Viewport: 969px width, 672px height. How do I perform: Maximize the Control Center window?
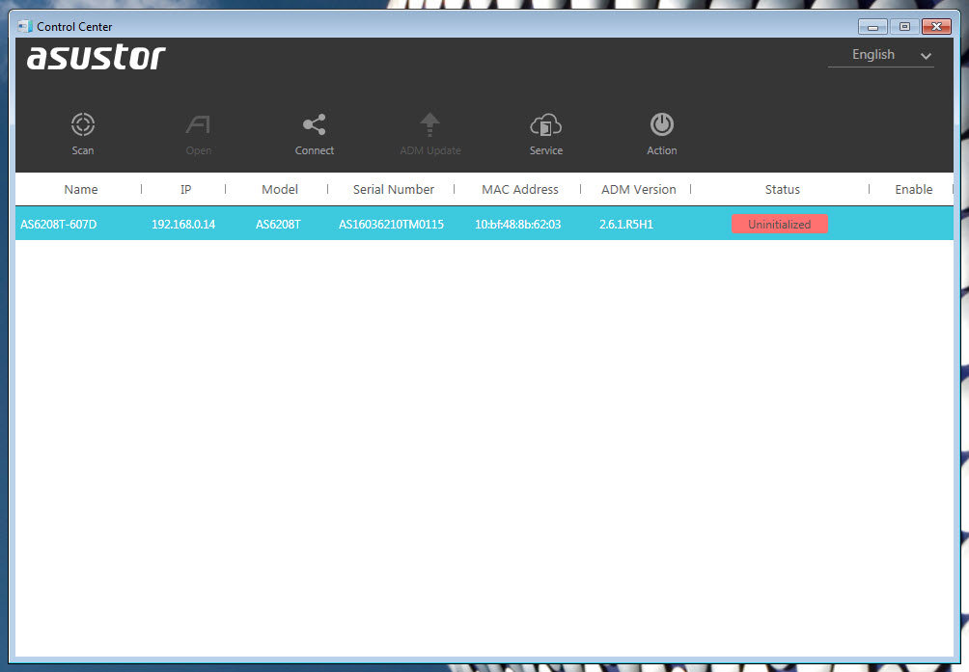click(904, 27)
